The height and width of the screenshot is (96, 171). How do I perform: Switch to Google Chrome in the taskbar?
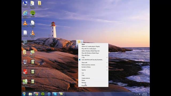pos(36,94)
